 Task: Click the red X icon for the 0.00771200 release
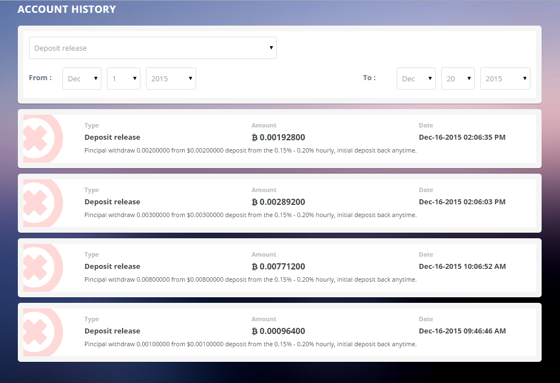38,268
